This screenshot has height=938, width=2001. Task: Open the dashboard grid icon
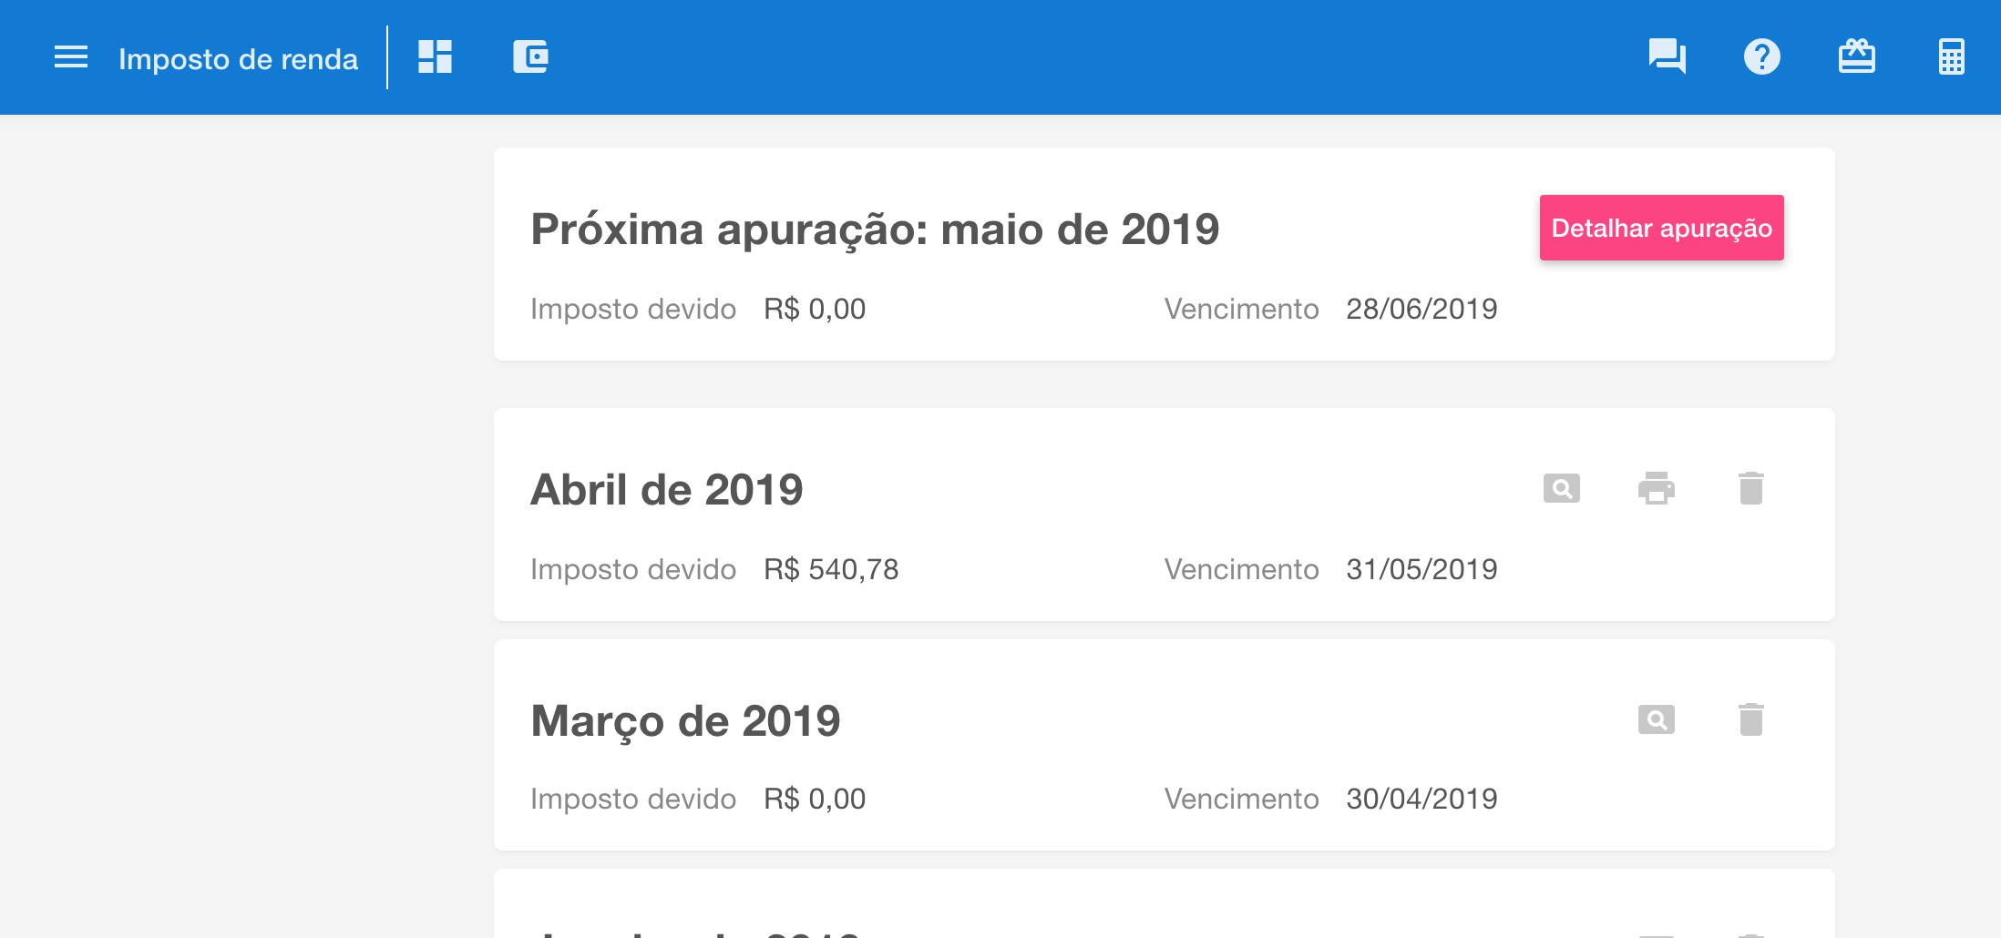(x=435, y=57)
